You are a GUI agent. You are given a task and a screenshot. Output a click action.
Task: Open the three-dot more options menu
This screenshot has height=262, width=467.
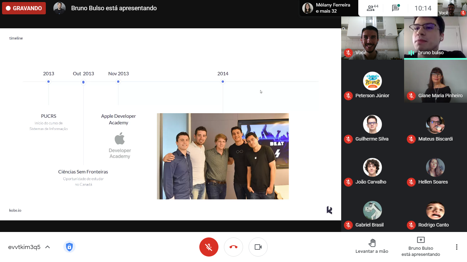[x=456, y=247]
